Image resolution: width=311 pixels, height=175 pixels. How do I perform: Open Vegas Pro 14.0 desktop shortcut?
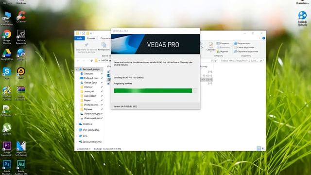(21, 149)
